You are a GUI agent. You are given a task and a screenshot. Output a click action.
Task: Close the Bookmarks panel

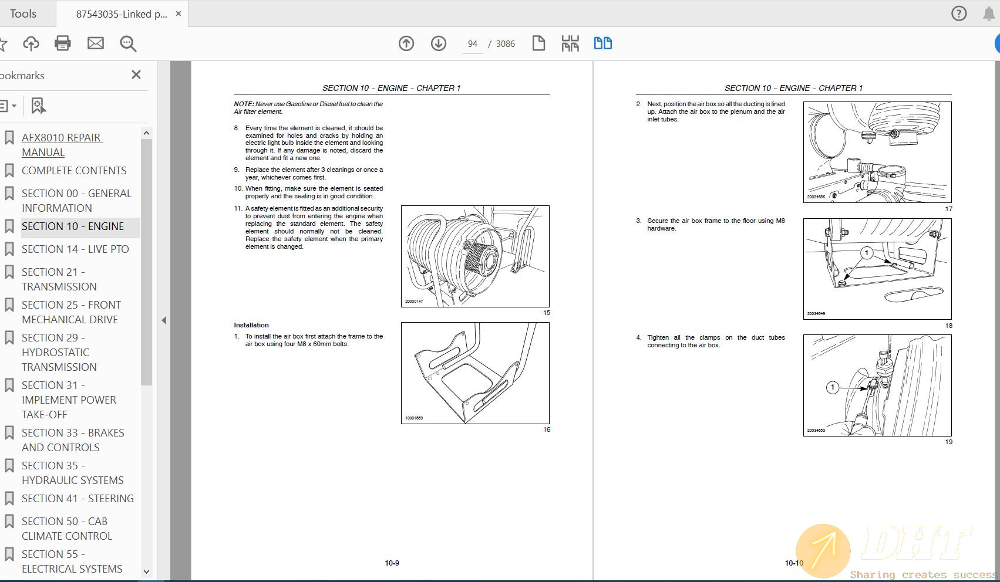(x=136, y=75)
